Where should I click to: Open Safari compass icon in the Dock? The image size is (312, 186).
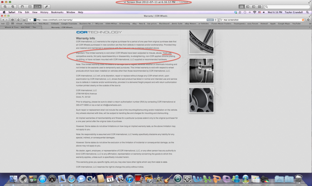click(x=71, y=179)
